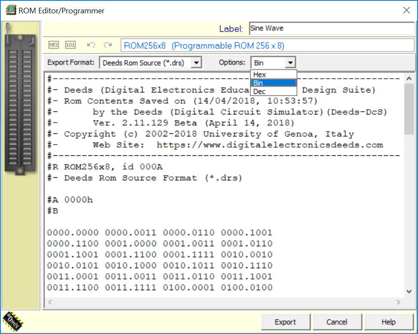Click the binary value 0000.1001
This screenshot has height=334, width=418.
(247, 232)
